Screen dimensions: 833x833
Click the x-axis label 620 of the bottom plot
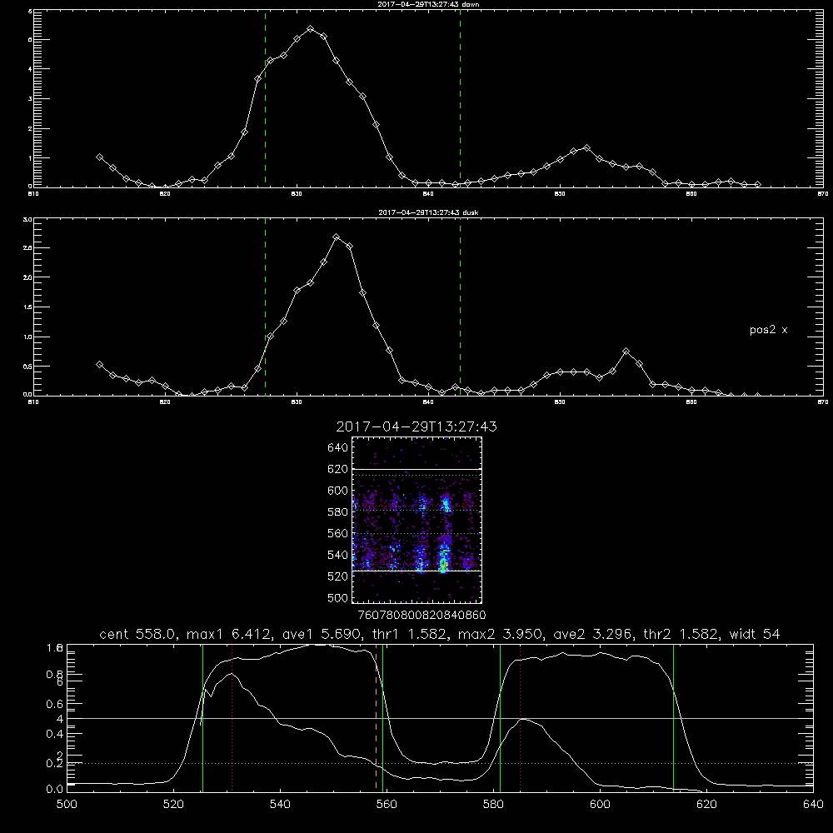(706, 804)
